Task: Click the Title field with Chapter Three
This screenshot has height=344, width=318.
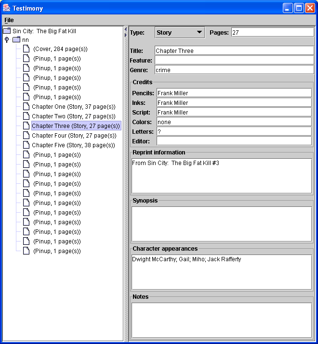Action: [234, 51]
